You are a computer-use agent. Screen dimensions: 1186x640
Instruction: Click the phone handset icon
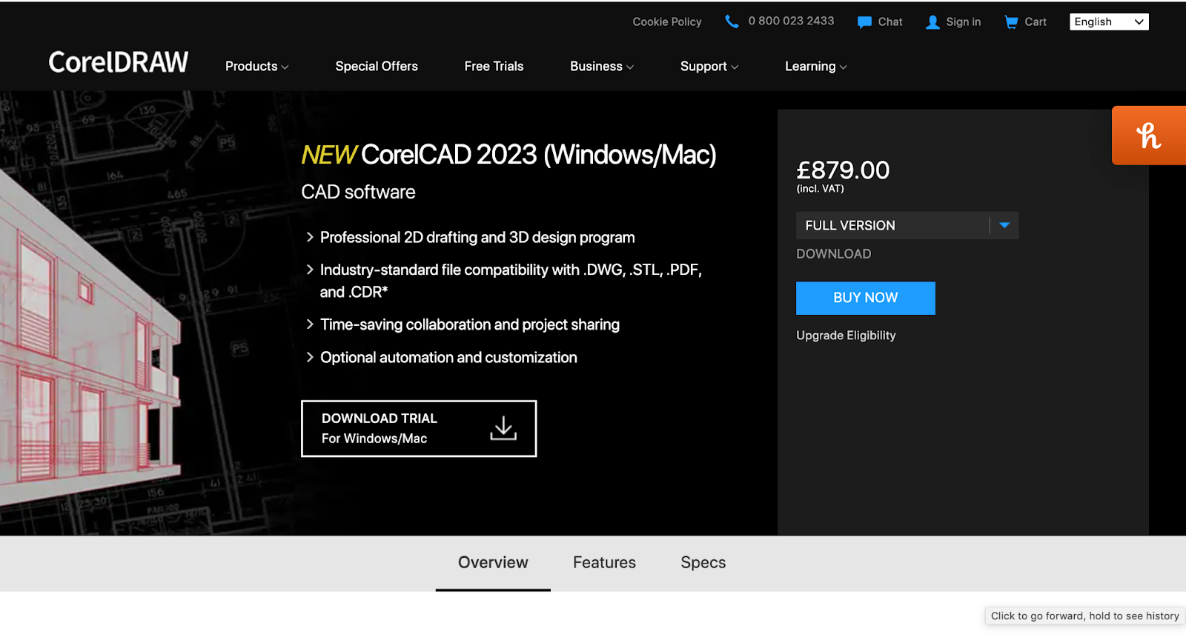point(732,21)
